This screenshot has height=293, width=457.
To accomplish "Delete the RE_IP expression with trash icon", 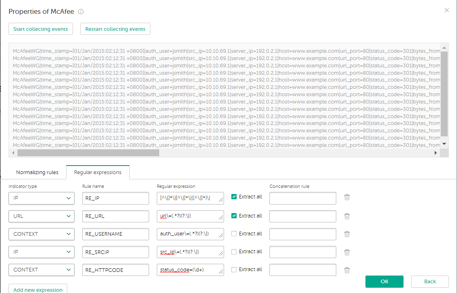I will [x=347, y=197].
